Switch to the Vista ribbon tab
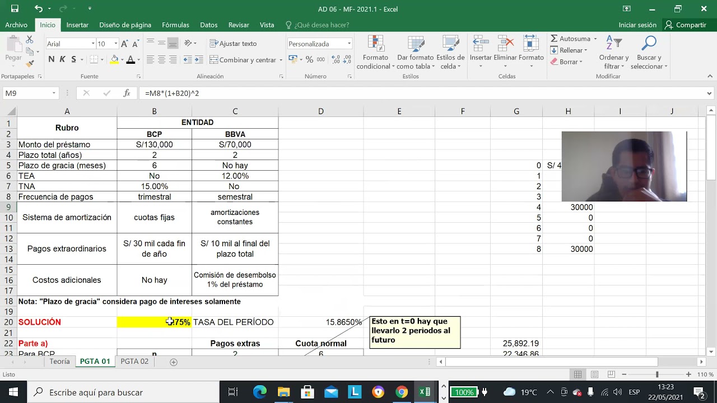The image size is (717, 403). pos(267,25)
